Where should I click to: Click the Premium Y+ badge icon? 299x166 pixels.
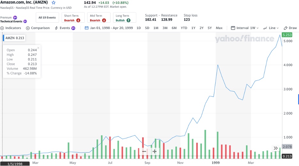15,18
